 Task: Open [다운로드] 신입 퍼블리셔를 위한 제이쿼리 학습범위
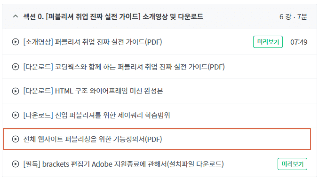(x=96, y=115)
